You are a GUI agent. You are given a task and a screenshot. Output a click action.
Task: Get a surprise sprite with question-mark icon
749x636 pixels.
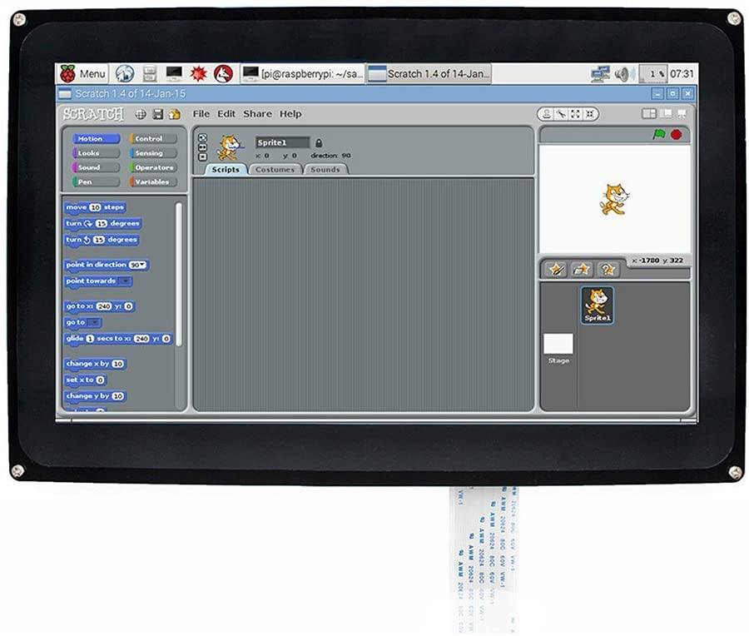pyautogui.click(x=608, y=269)
